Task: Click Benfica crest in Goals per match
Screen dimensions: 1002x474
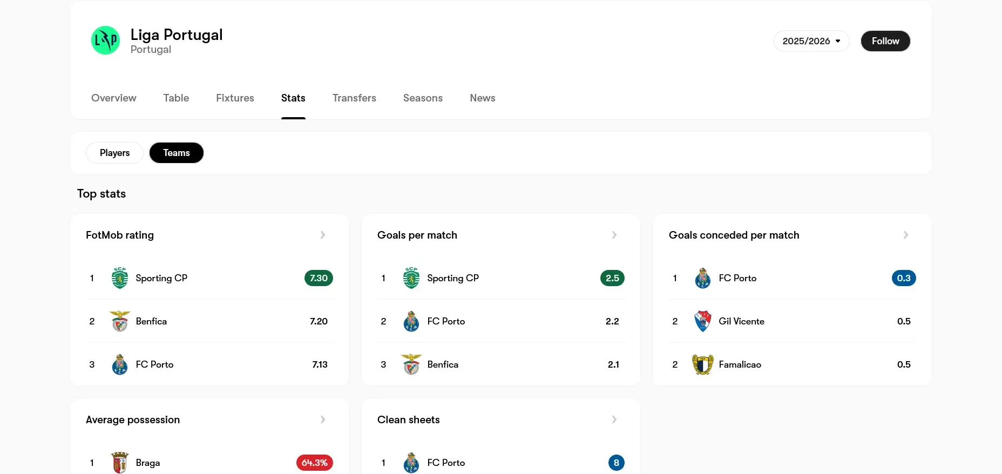Action: coord(411,364)
